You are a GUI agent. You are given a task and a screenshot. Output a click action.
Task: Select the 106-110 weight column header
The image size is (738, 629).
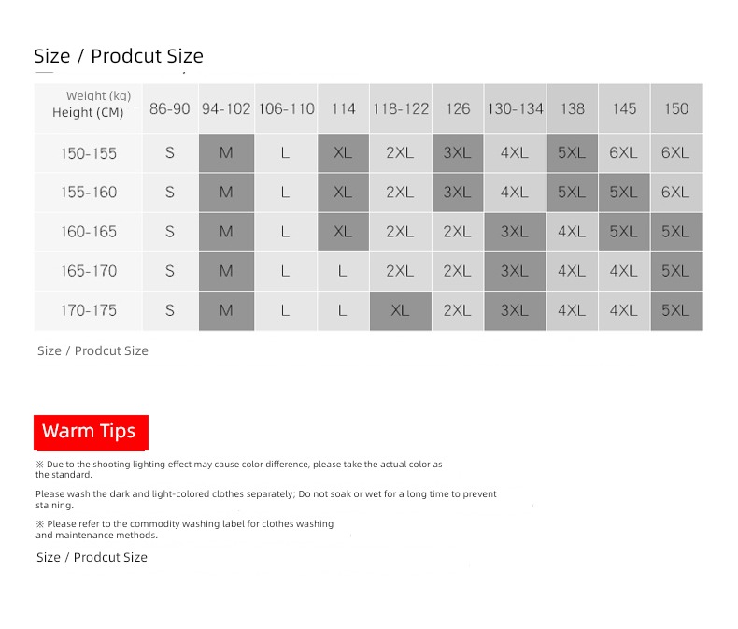pos(286,108)
